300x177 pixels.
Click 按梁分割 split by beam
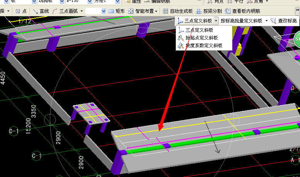point(209,11)
